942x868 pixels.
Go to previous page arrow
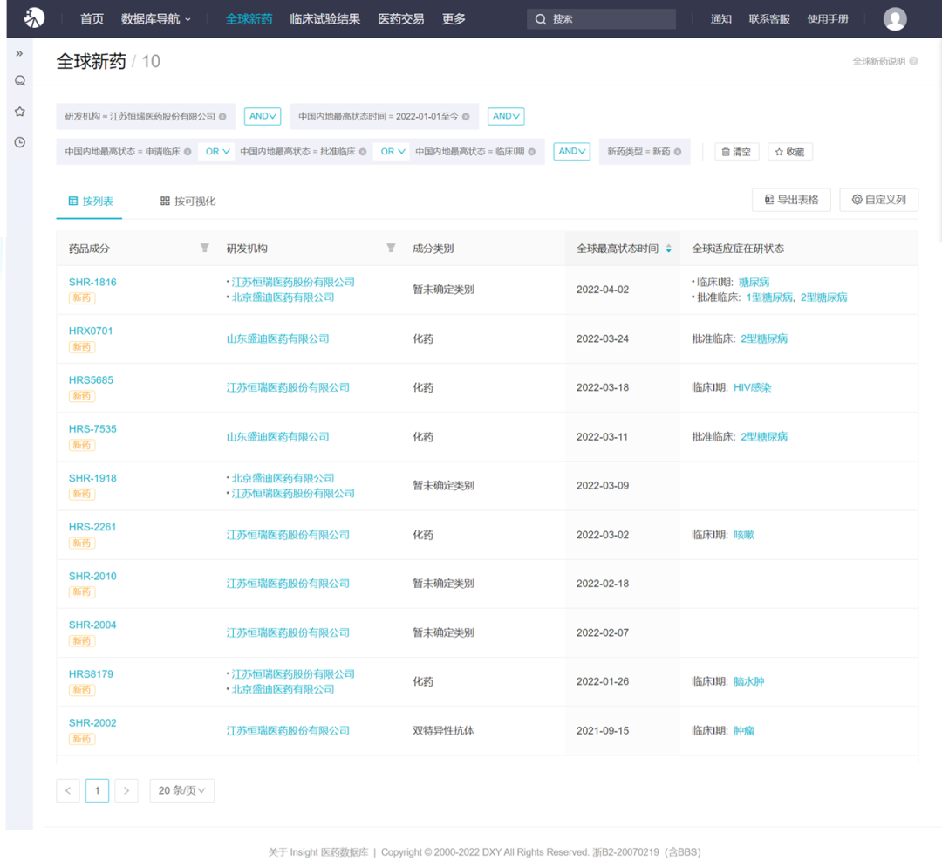[68, 790]
